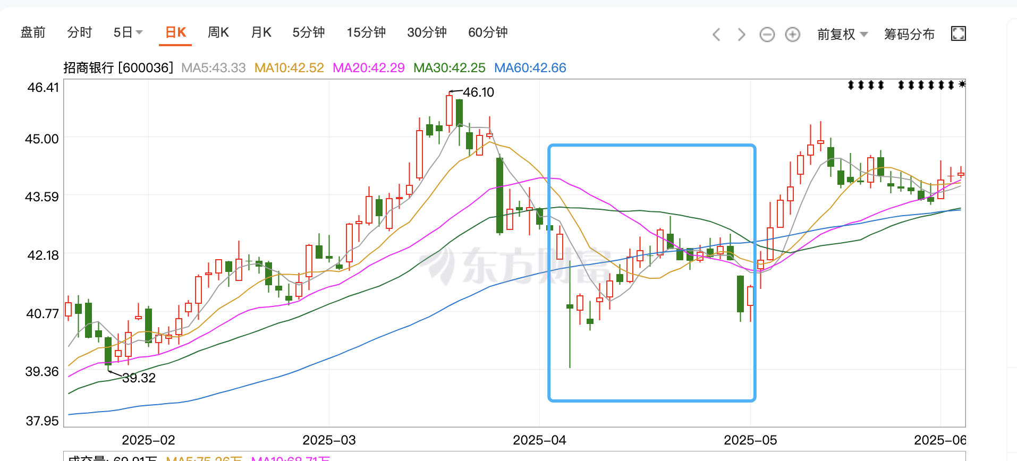Click the 2025-03 date axis label
Image resolution: width=1017 pixels, height=461 pixels.
[329, 440]
